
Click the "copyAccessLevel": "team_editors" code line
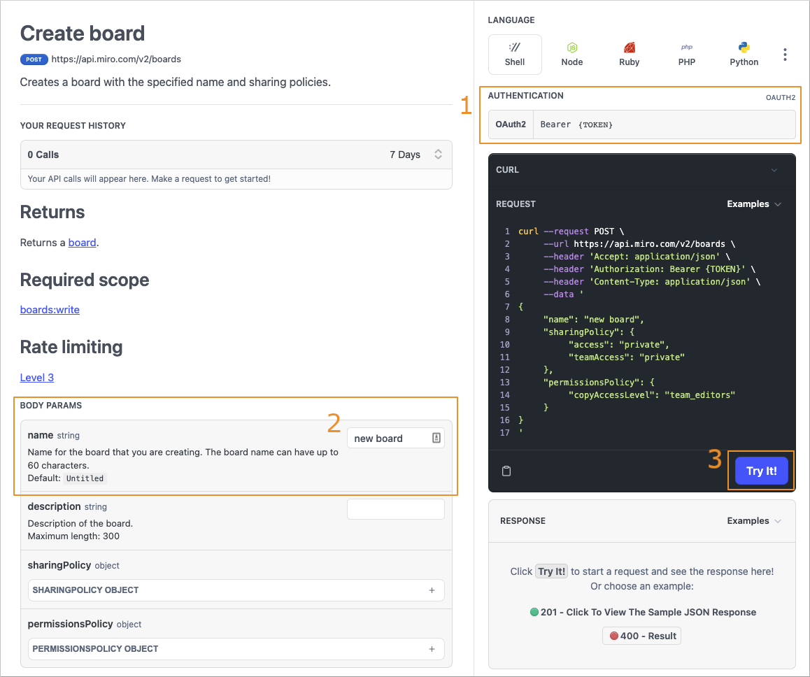pos(651,395)
